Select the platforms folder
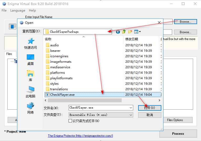 click(55, 73)
